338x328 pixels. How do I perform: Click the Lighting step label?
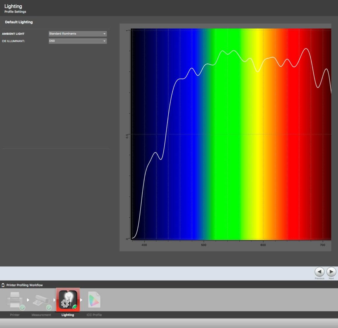click(x=68, y=315)
